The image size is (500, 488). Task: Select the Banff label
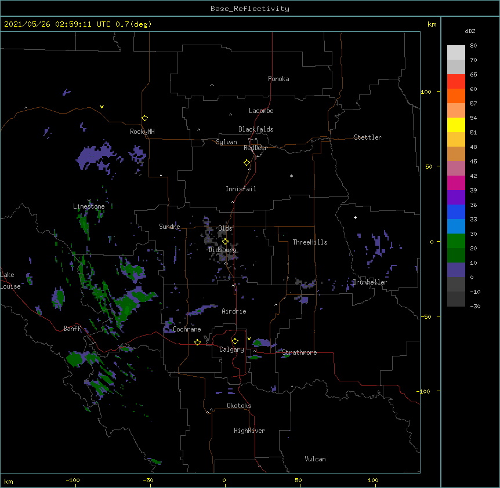(72, 329)
